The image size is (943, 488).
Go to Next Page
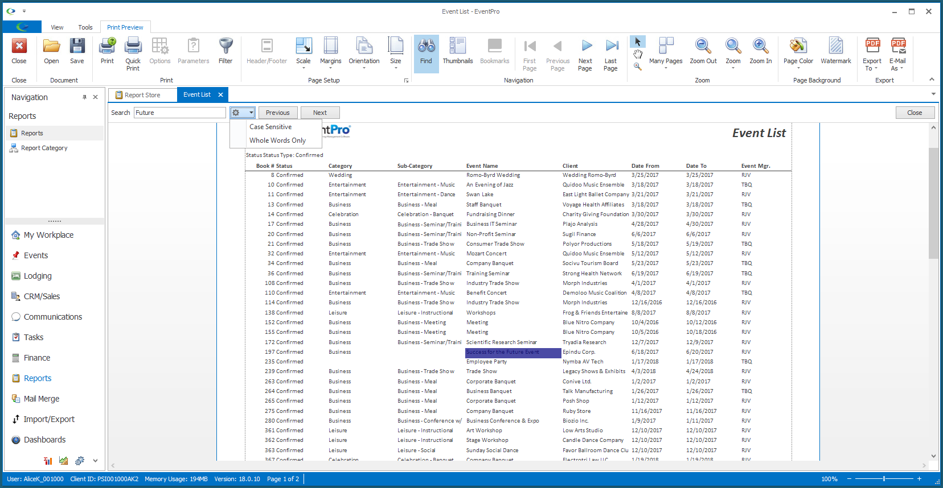point(585,54)
